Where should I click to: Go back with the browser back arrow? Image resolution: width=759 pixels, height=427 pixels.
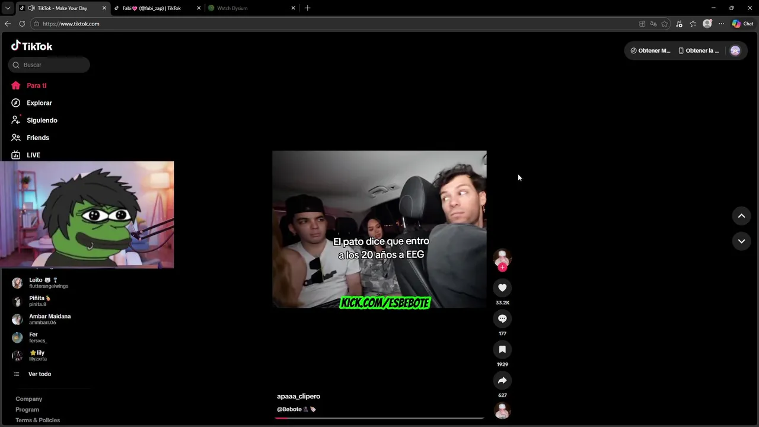pos(8,24)
